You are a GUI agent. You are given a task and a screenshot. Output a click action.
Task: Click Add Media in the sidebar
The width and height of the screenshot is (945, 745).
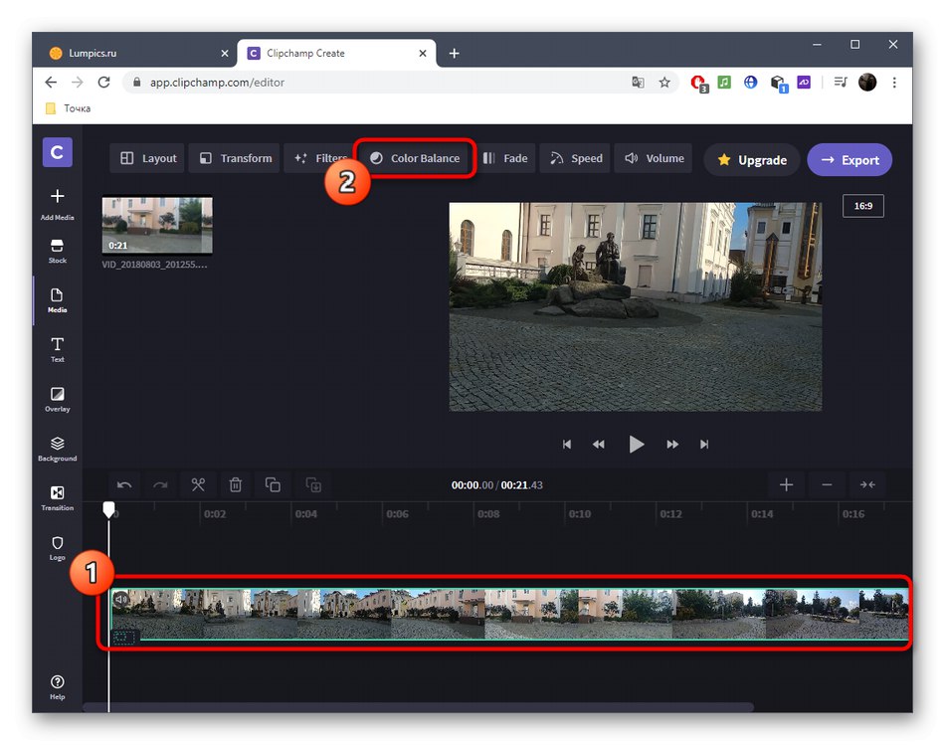[x=57, y=202]
